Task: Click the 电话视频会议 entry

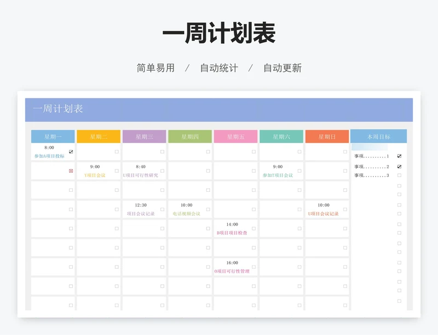Action: point(186,214)
